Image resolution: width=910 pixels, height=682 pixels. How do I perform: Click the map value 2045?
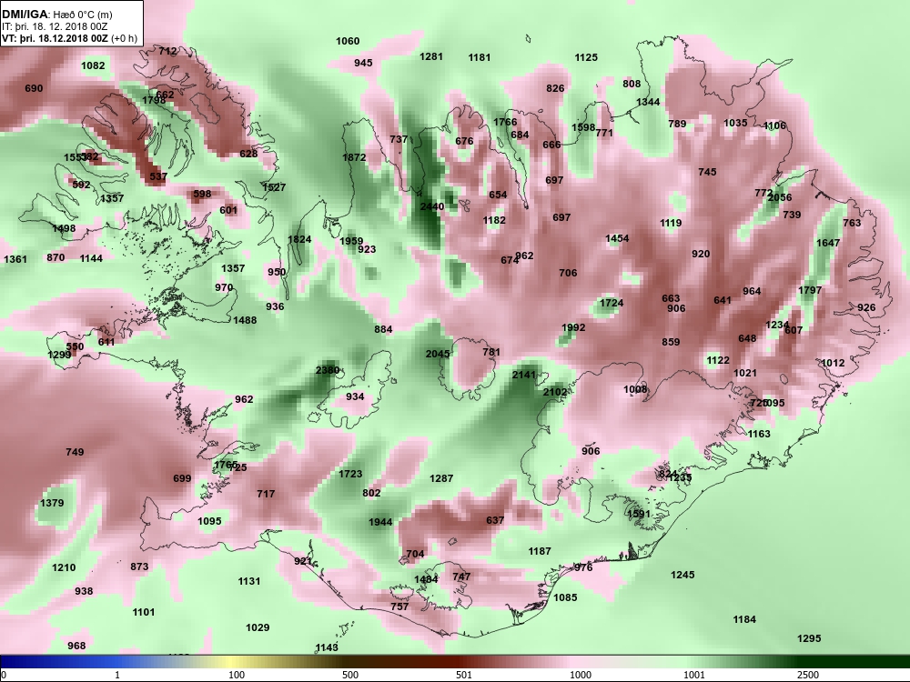point(438,354)
